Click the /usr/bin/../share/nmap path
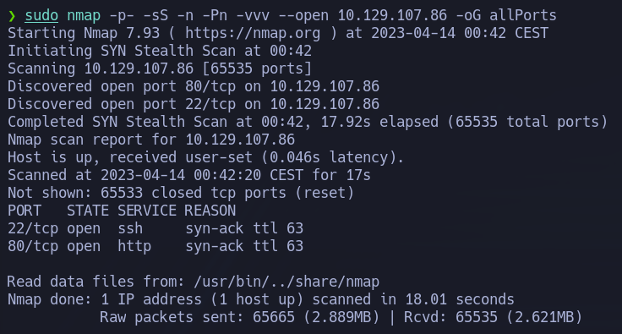 [286, 282]
